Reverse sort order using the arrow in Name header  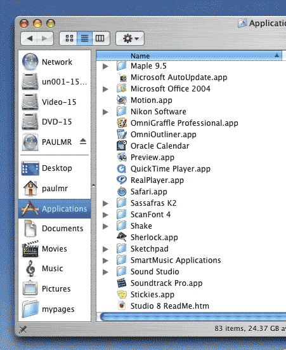point(276,55)
